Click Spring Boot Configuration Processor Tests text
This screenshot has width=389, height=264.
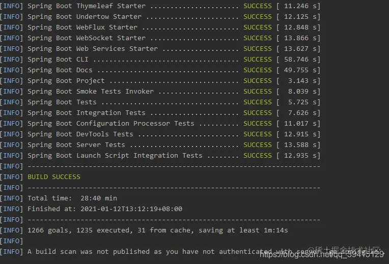tap(111, 124)
